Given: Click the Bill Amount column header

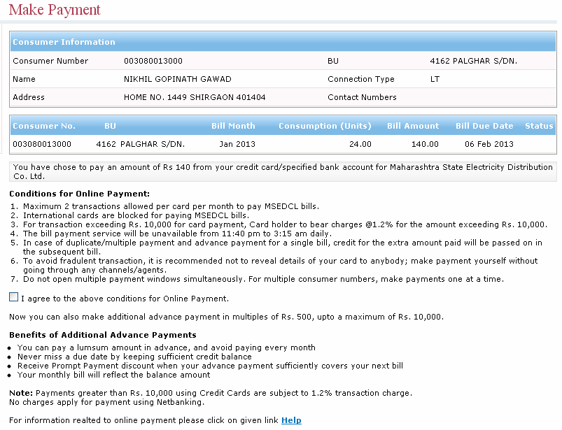Looking at the screenshot, I should tap(412, 126).
